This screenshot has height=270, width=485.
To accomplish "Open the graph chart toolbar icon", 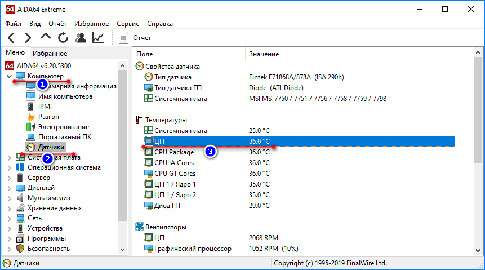I will (x=98, y=38).
